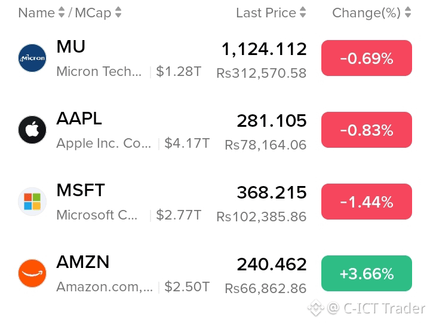
Task: Sort by Last Price arrows
Action: click(302, 13)
